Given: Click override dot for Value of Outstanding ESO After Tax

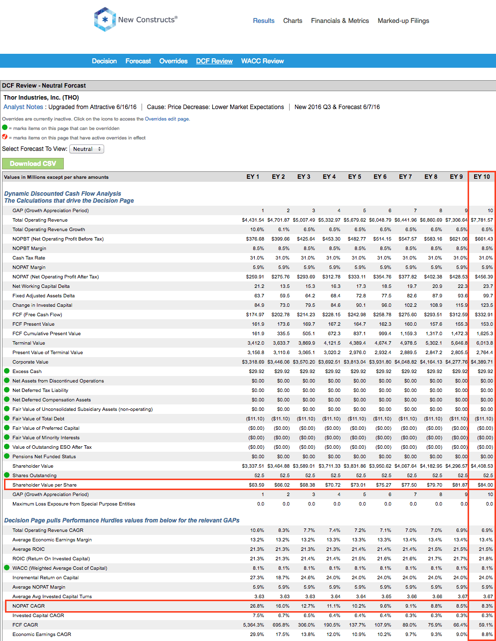Looking at the screenshot, I should 7,447.
